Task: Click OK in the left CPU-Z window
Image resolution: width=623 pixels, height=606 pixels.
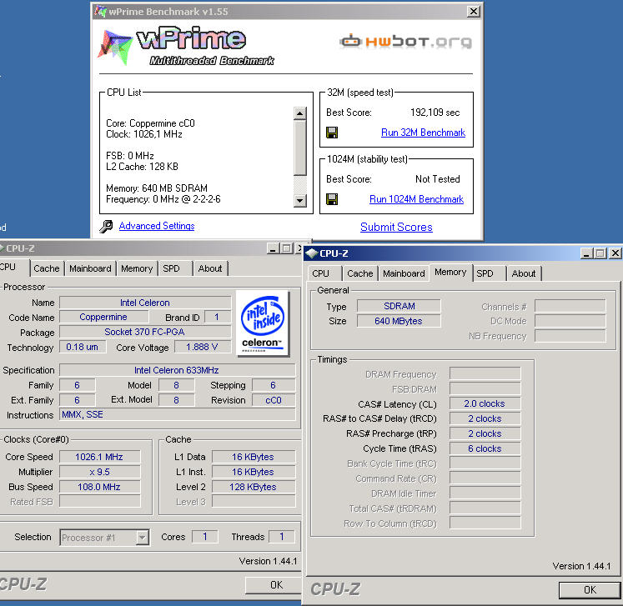Action: point(274,585)
